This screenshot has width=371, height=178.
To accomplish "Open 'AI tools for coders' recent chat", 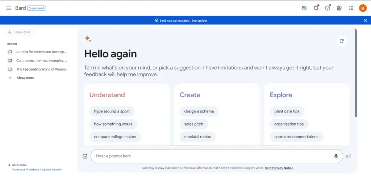I will (41, 52).
